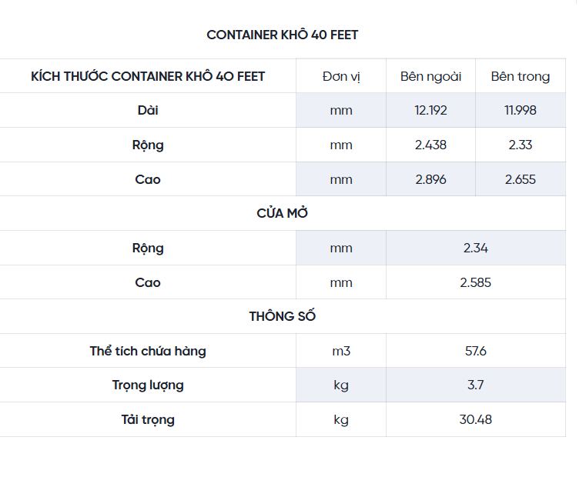The width and height of the screenshot is (586, 487).
Task: Select the 2.34 door width value
Action: (476, 248)
